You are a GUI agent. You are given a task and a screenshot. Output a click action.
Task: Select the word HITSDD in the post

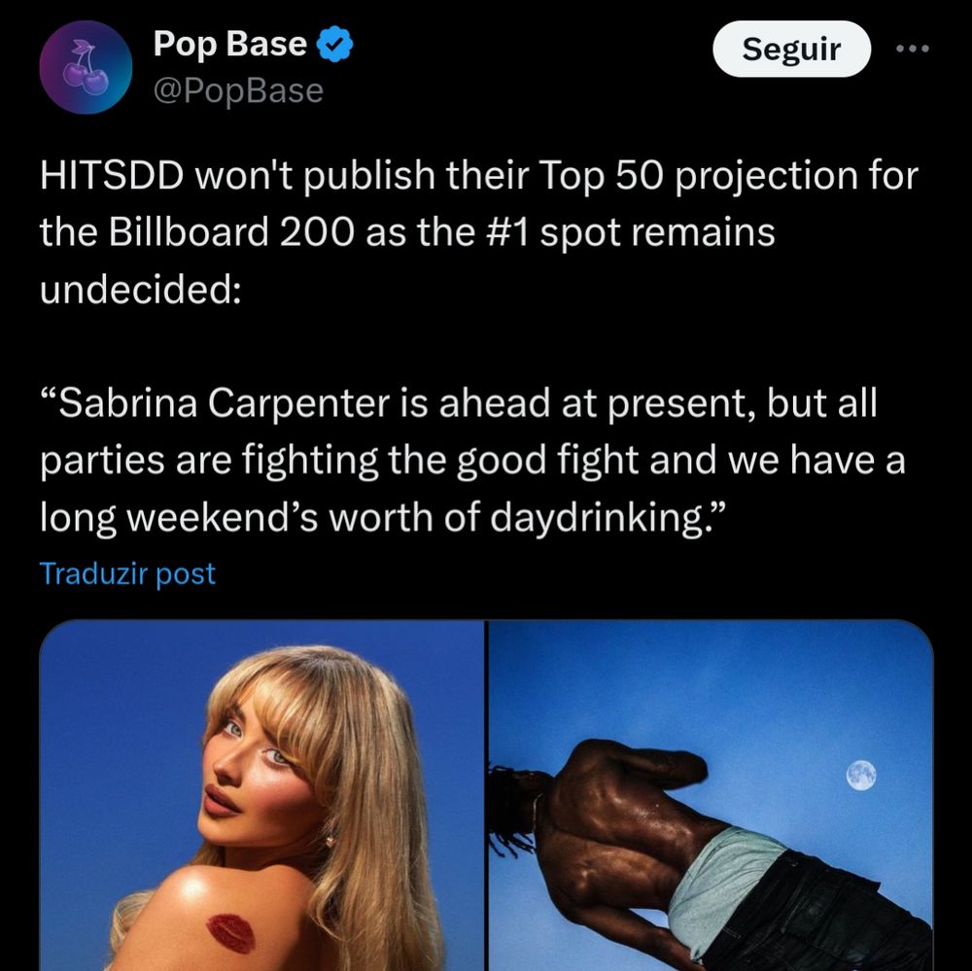[112, 176]
